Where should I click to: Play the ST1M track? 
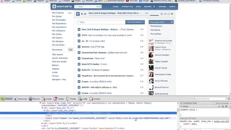(79, 35)
